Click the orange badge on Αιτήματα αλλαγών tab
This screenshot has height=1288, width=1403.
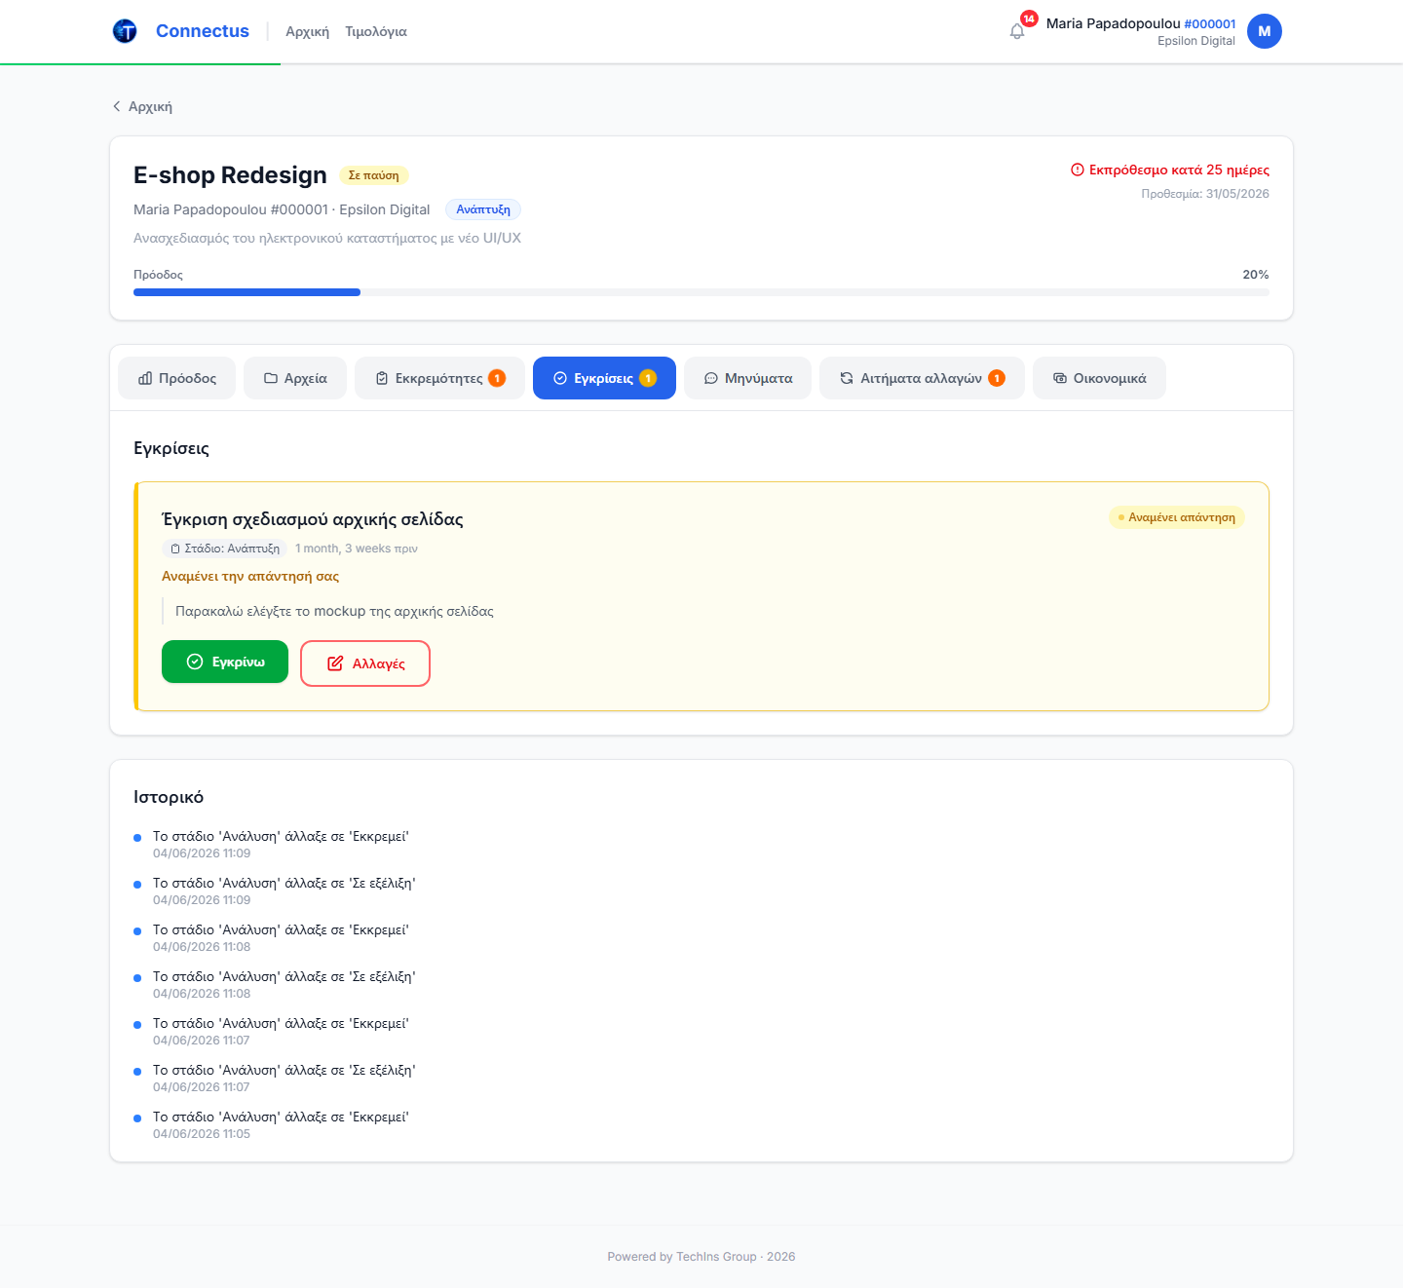[x=997, y=378]
